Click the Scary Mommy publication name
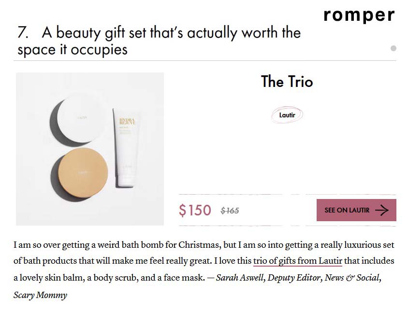 pos(40,295)
